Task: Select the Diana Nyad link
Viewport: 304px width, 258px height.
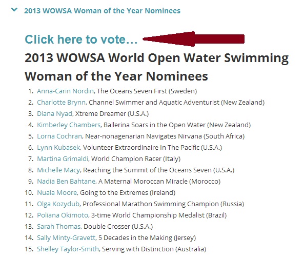Action: 54,113
